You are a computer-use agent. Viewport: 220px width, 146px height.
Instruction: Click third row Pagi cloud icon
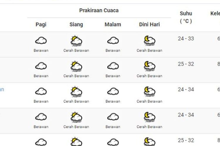[x=41, y=92]
